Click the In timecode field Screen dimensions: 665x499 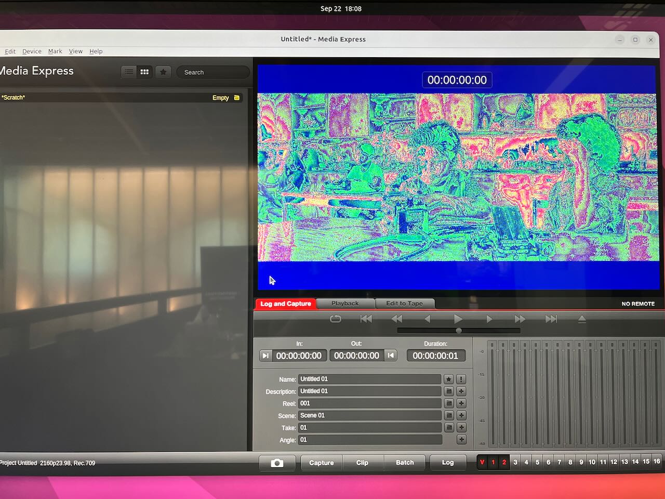coord(299,356)
